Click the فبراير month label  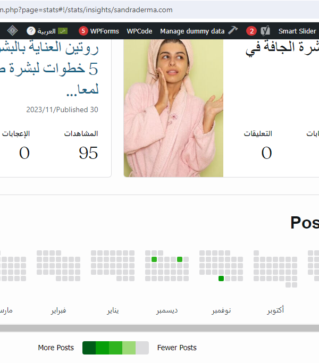coord(58,310)
